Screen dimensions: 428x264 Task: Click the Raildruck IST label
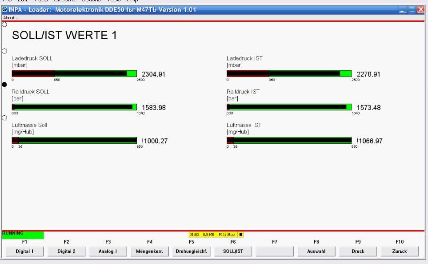(243, 92)
